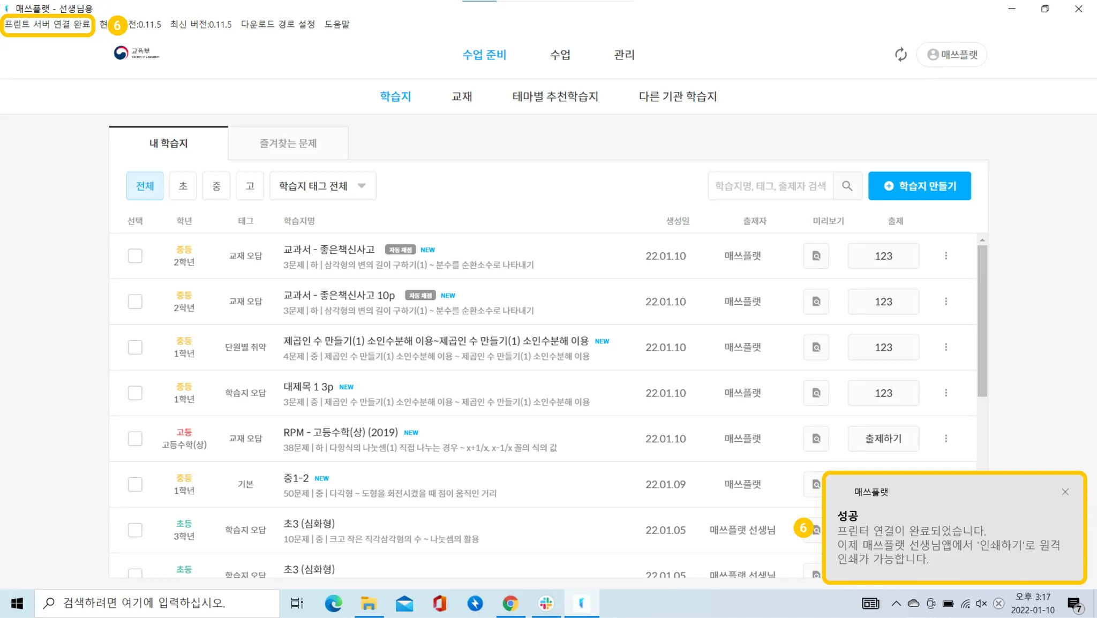Click the worksheet search magnifier icon
The width and height of the screenshot is (1097, 618).
pyautogui.click(x=847, y=186)
